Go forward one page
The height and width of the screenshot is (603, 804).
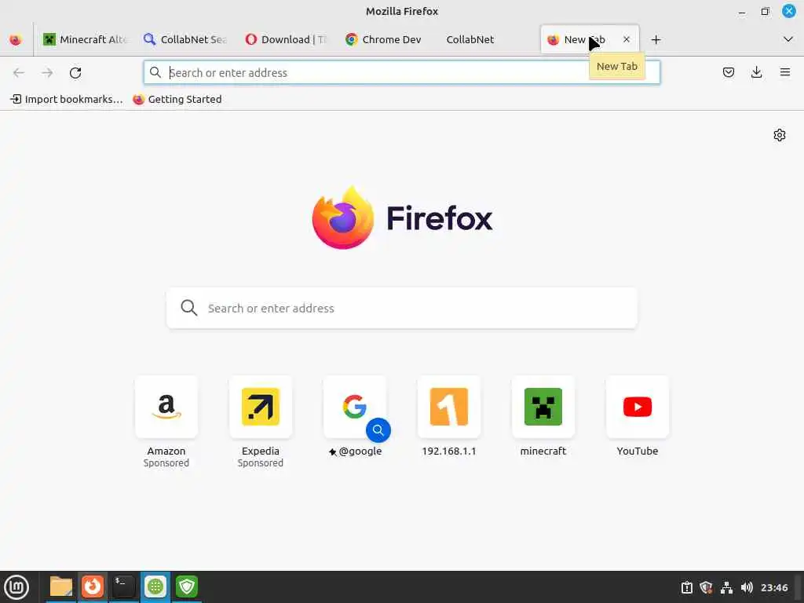pyautogui.click(x=47, y=73)
